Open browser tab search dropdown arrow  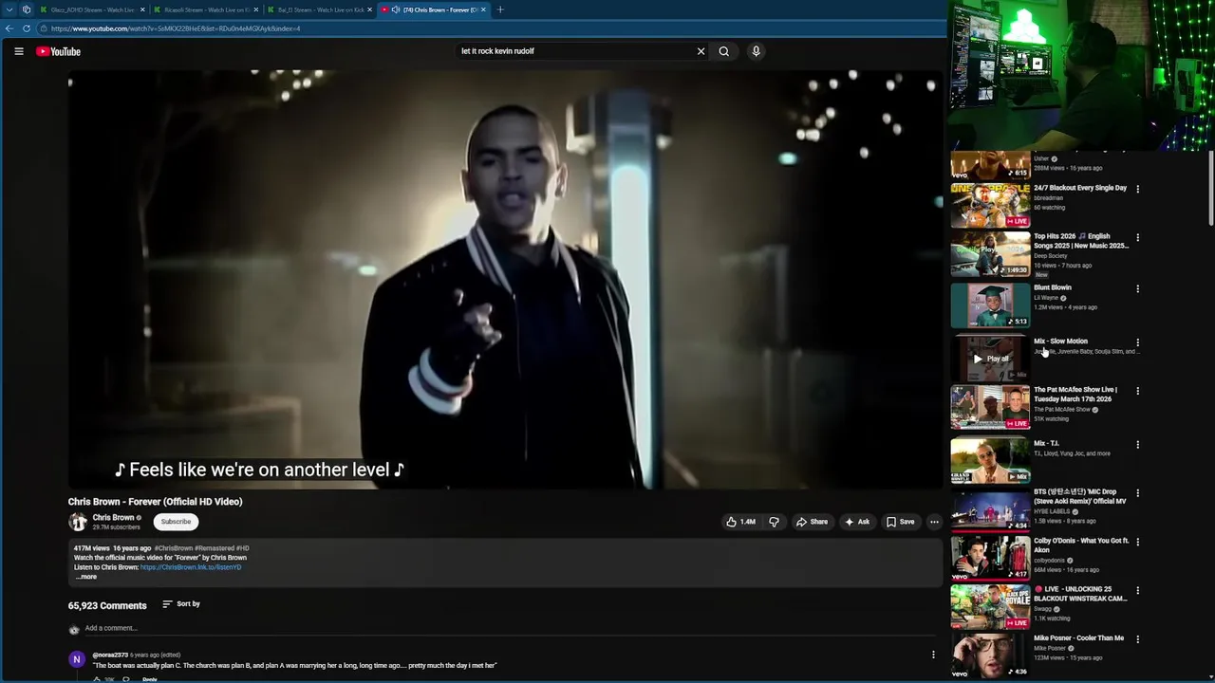(x=9, y=9)
